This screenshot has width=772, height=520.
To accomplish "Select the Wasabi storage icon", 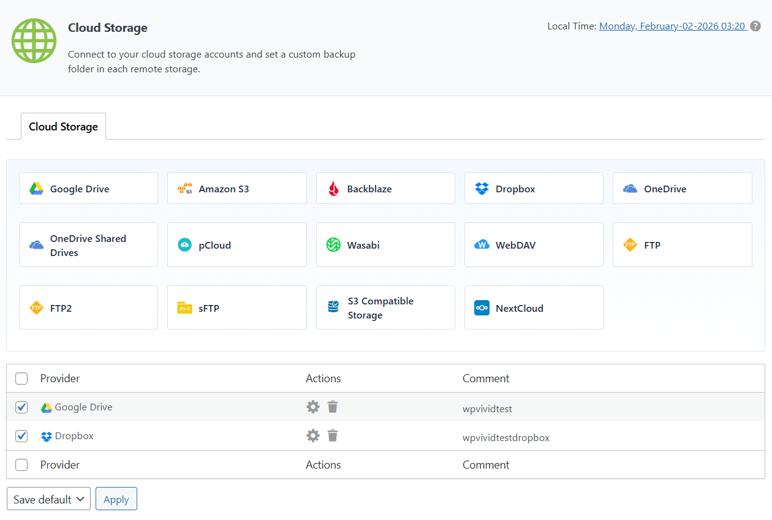I will coord(333,245).
